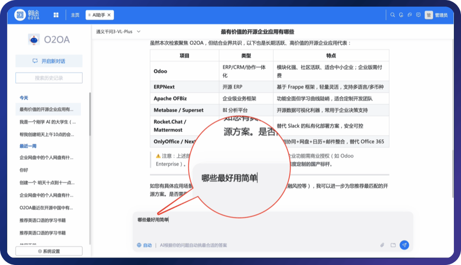Open history item O2OA最近在开源中国中有
Viewport: 461px width, 265px height.
click(46, 208)
